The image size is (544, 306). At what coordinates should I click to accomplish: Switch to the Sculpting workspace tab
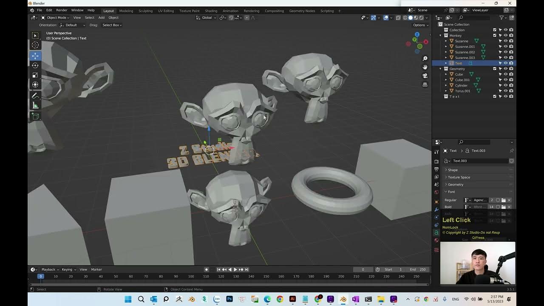pyautogui.click(x=145, y=11)
